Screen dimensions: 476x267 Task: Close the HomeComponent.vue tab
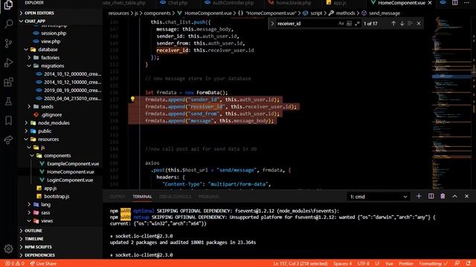coord(430,3)
